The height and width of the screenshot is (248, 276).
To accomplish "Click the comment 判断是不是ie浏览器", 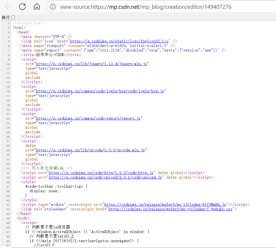I will click(x=48, y=227).
